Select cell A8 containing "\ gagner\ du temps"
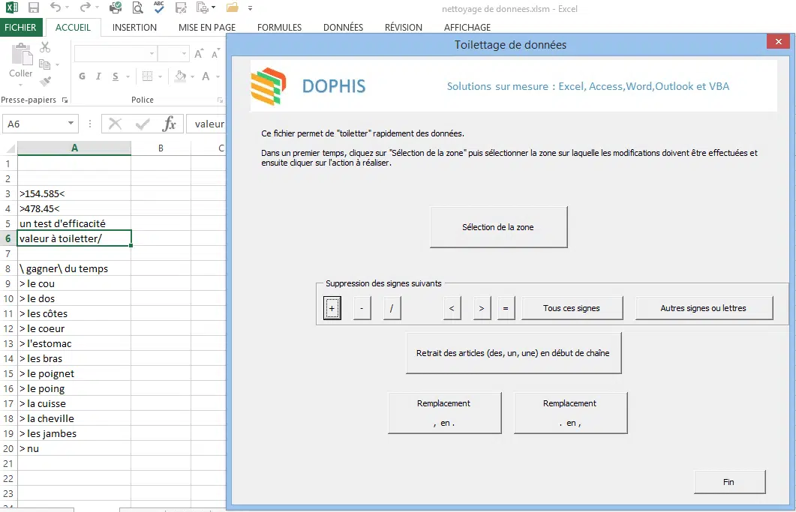The width and height of the screenshot is (796, 512). 74,268
